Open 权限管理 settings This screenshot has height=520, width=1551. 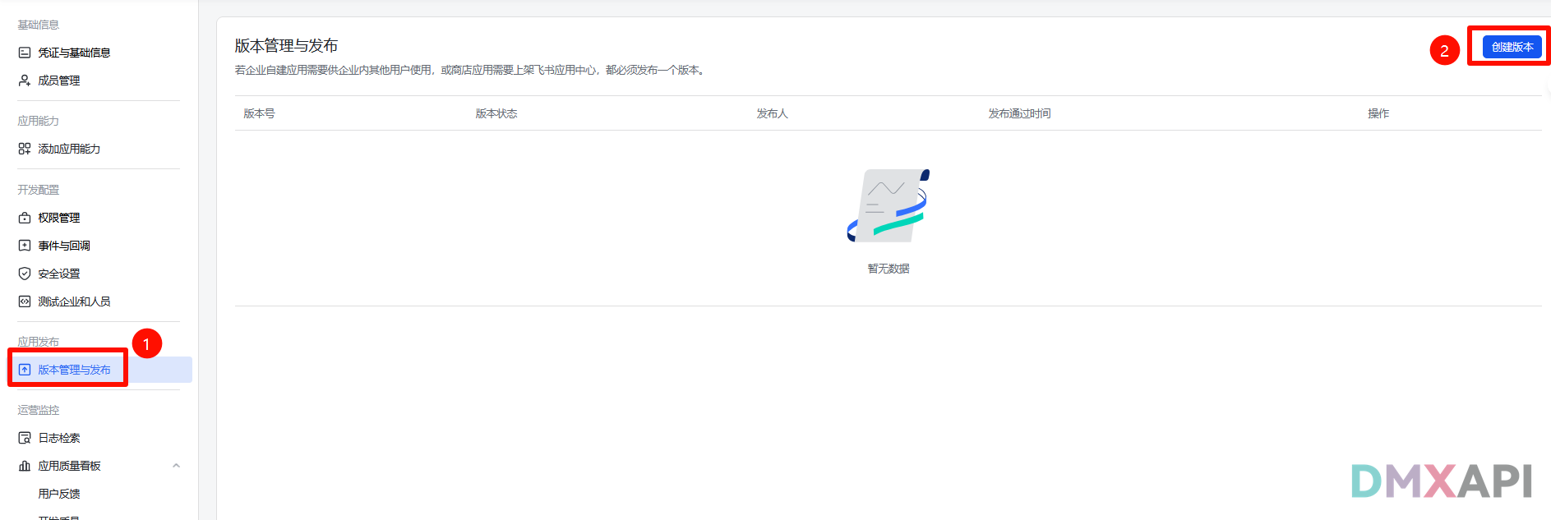click(59, 218)
